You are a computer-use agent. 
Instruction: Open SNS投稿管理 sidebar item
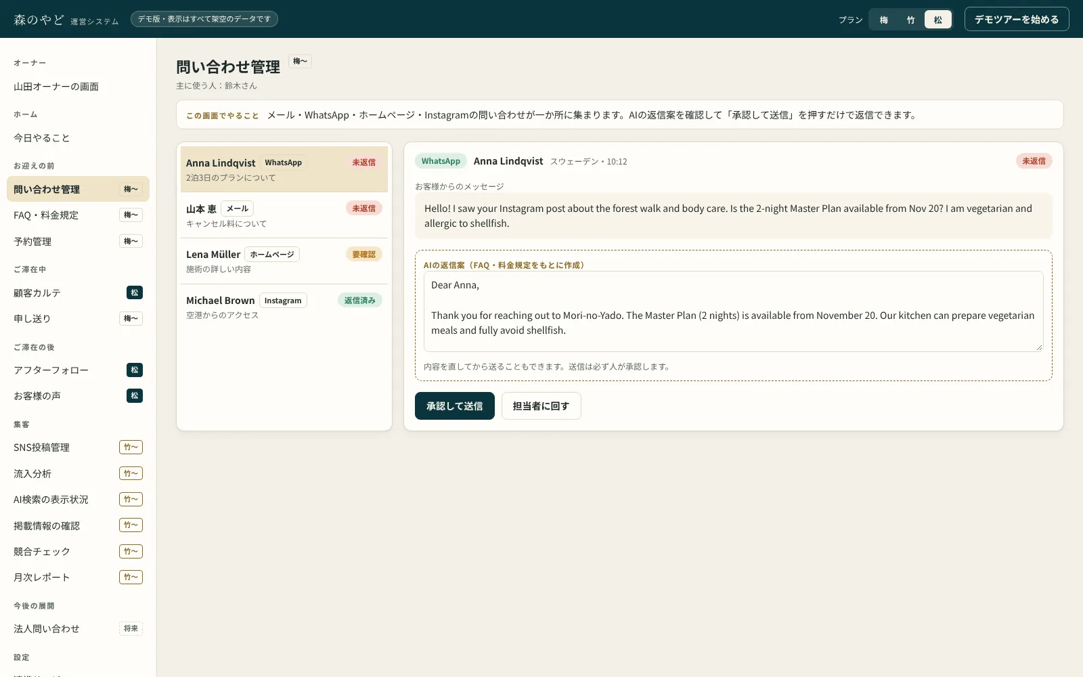(x=78, y=447)
